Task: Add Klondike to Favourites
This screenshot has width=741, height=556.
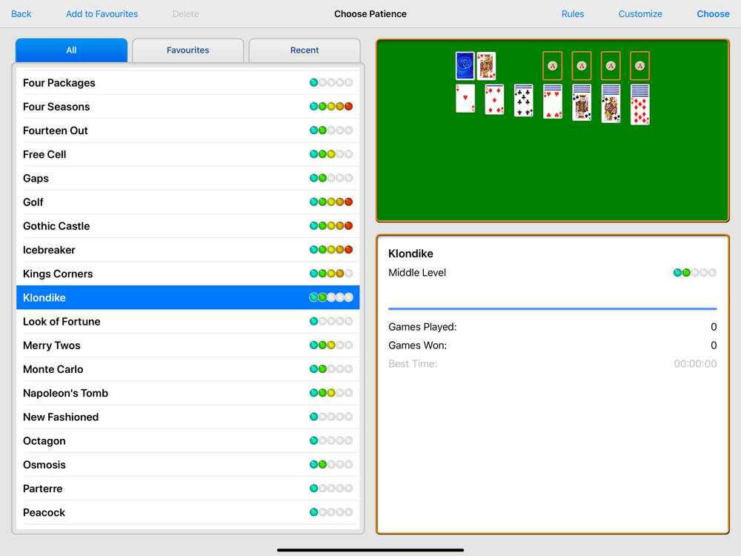Action: pyautogui.click(x=102, y=13)
